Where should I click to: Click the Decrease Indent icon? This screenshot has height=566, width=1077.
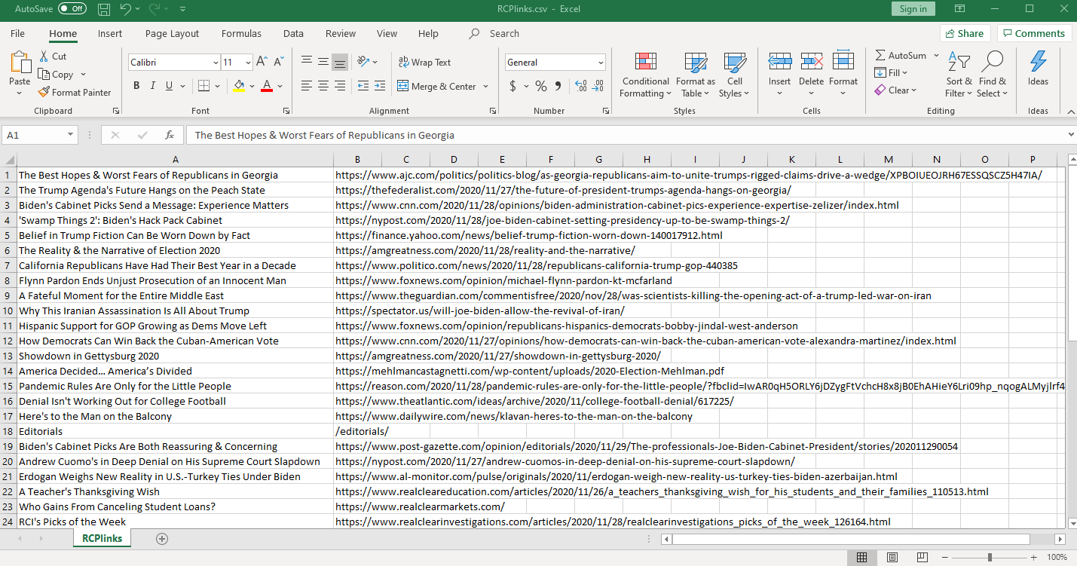(363, 86)
